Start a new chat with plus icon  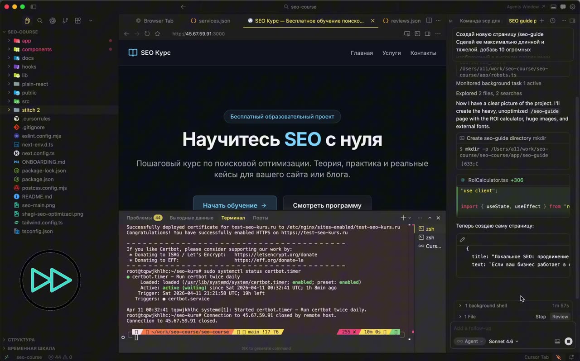point(541,21)
